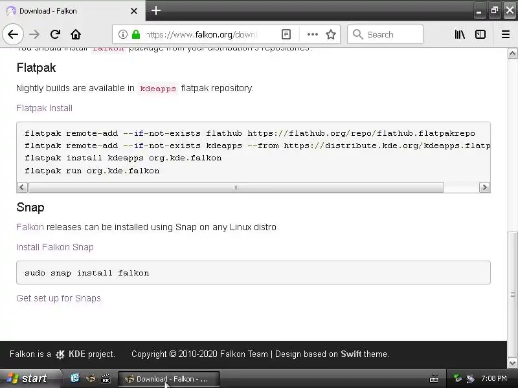Toggle the sidebar panel icon

click(x=480, y=34)
